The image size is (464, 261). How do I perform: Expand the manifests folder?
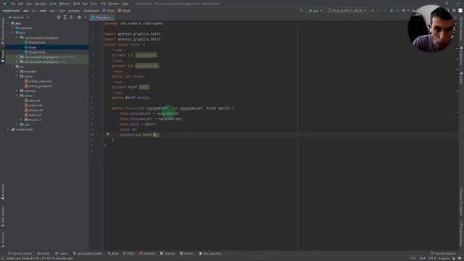(13, 28)
